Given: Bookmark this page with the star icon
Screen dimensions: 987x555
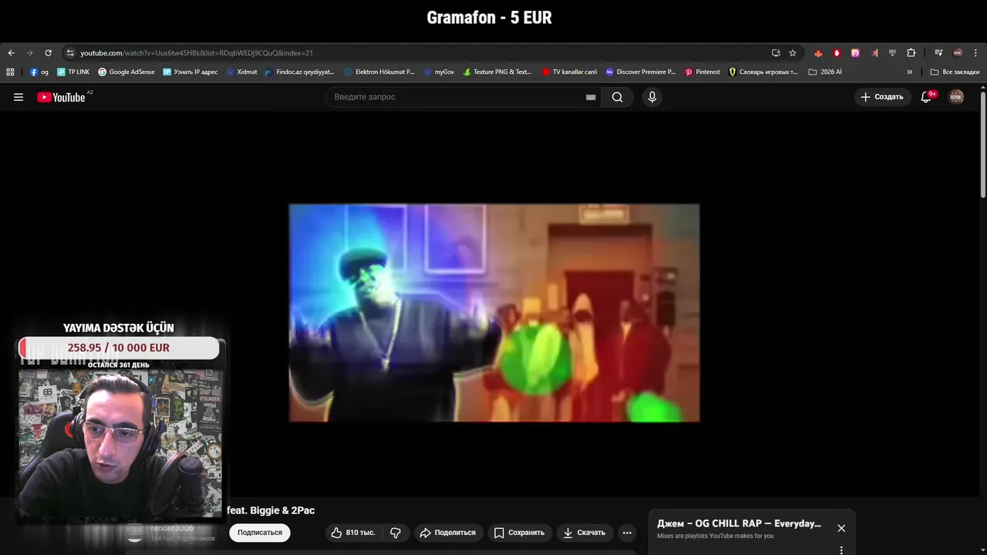Looking at the screenshot, I should pos(793,53).
